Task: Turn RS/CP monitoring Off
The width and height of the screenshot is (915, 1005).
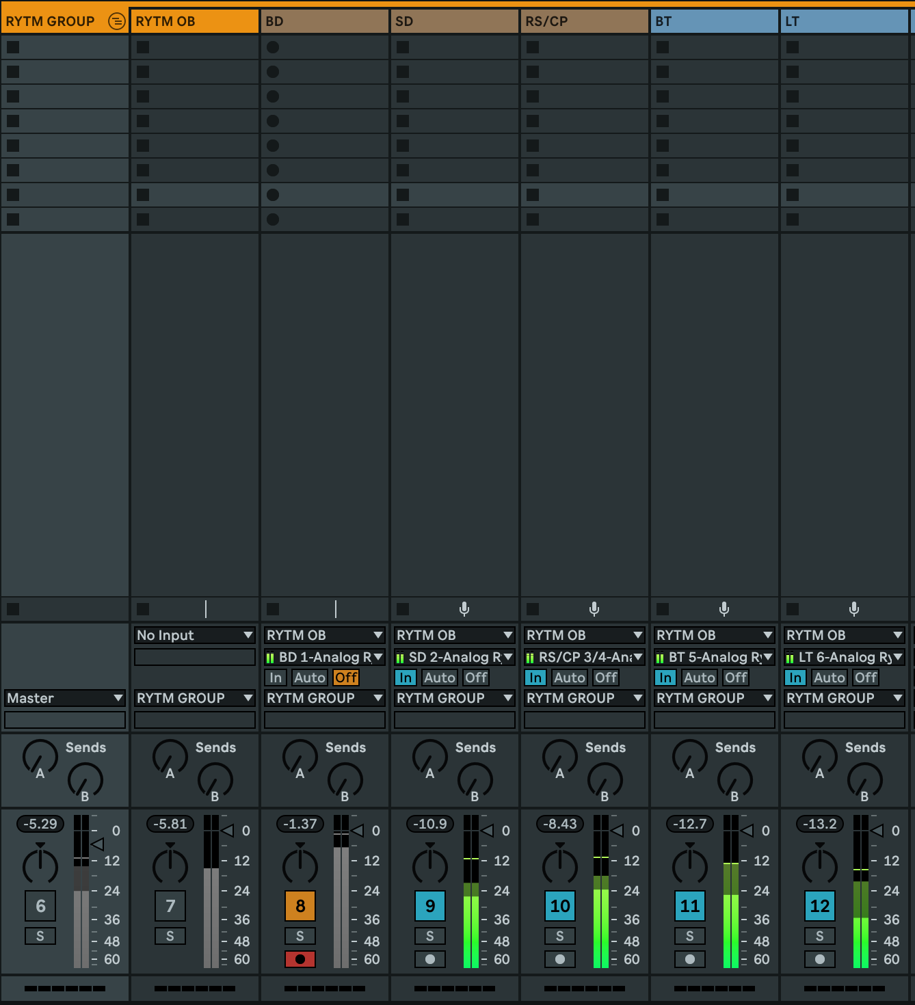Action: coord(605,678)
